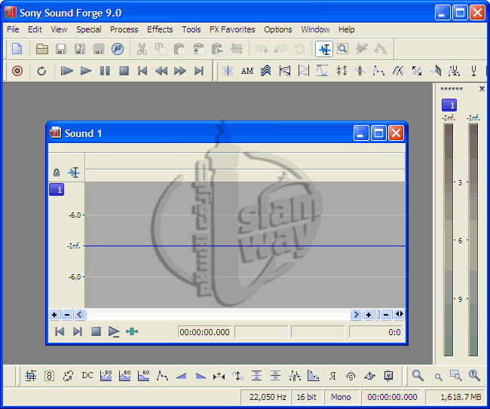
Task: Open the Process menu
Action: (x=124, y=29)
